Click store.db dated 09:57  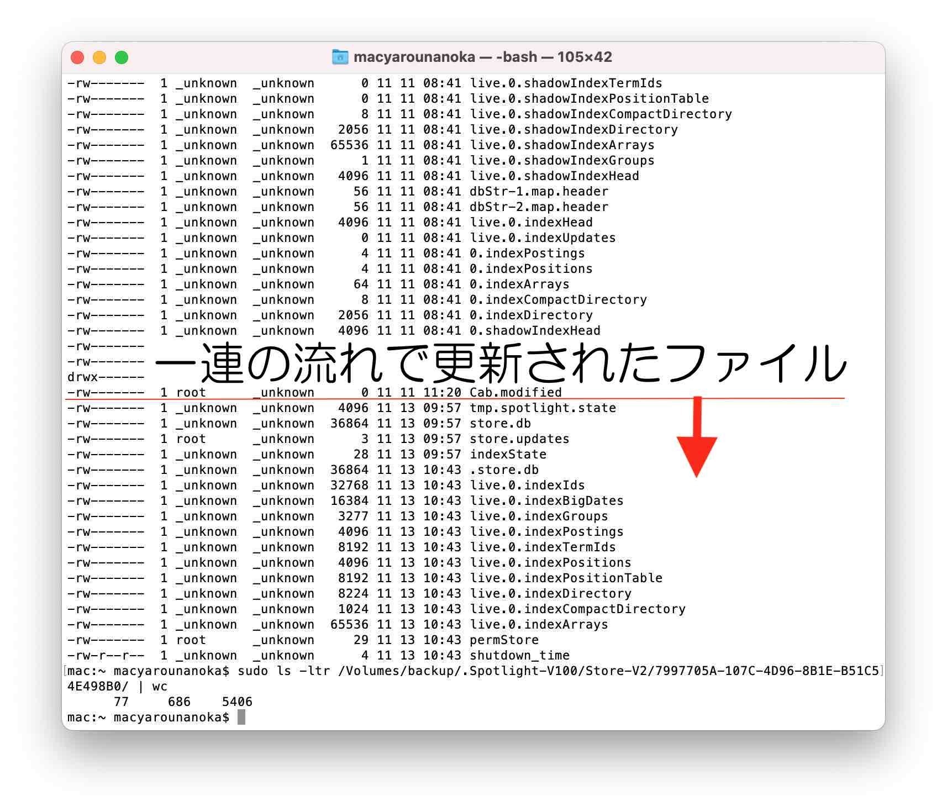click(x=500, y=423)
